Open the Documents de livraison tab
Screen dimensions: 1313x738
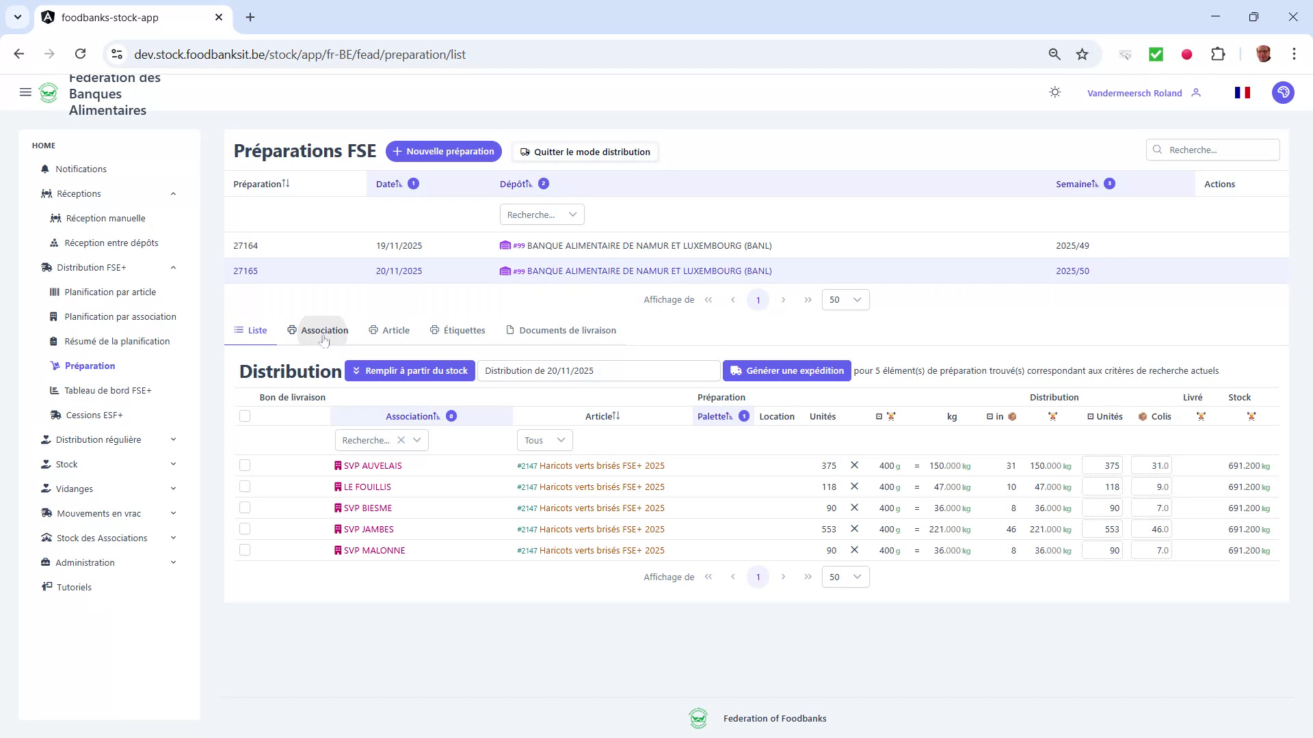tap(567, 330)
